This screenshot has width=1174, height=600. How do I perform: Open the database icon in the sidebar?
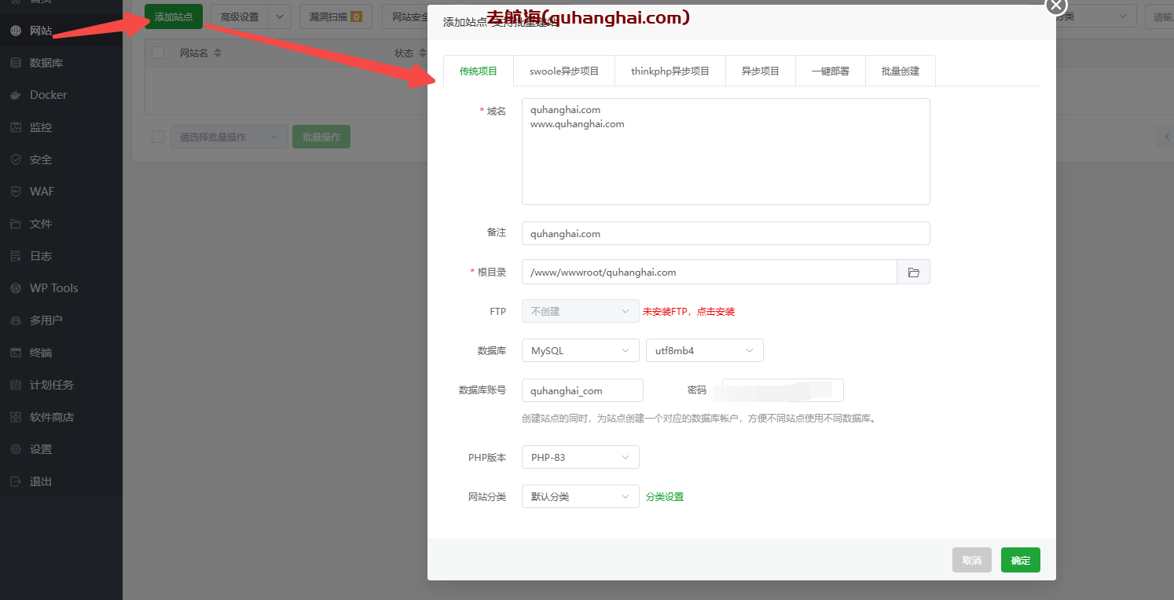click(16, 63)
